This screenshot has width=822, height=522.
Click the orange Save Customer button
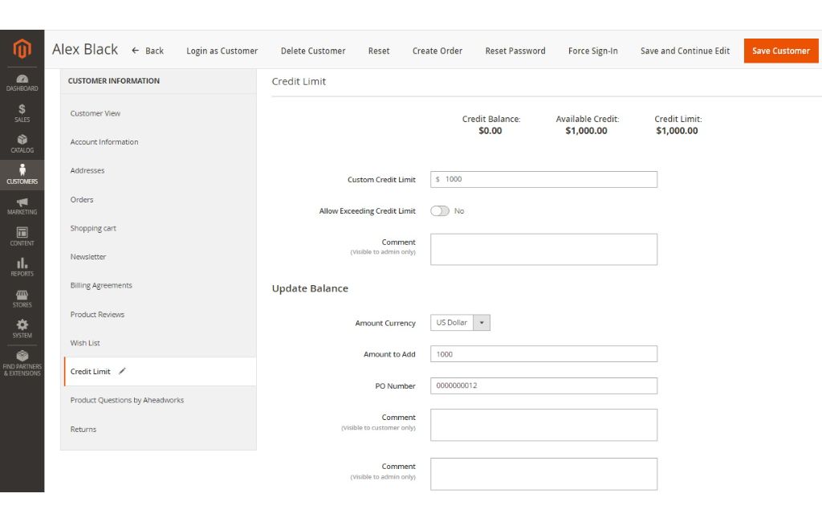point(780,51)
